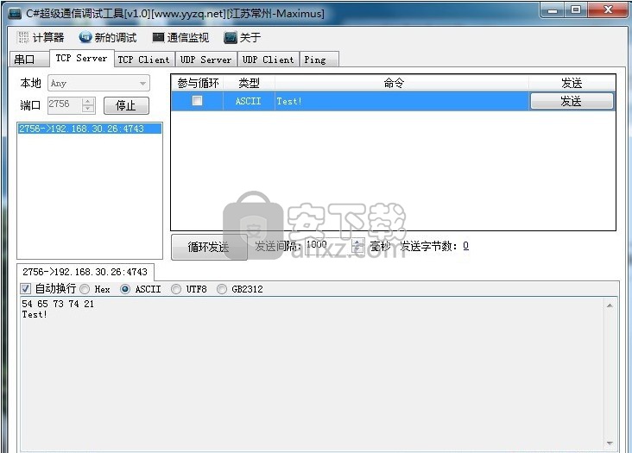The image size is (632, 453).
Task: Open the UDP Client tab
Action: (268, 60)
